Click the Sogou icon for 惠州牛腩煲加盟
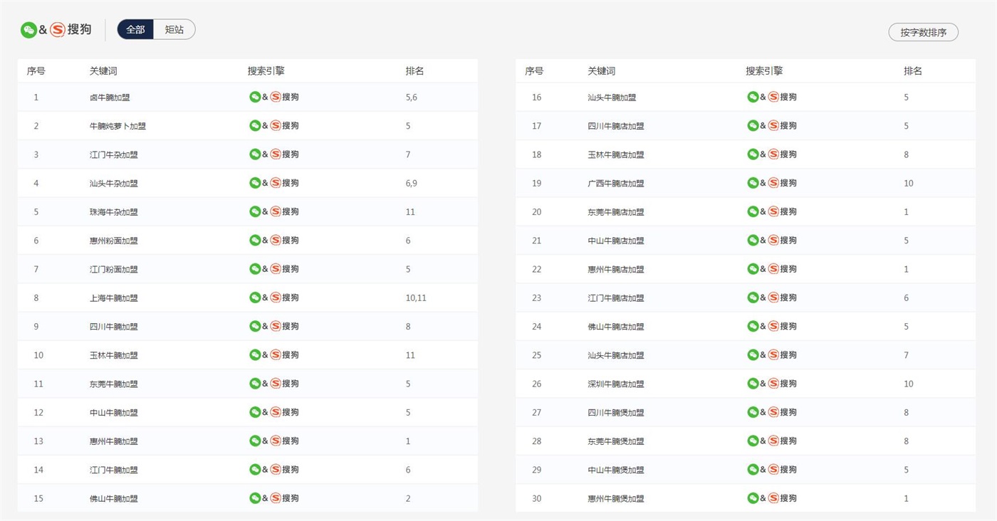The height and width of the screenshot is (521, 997). pos(773,498)
